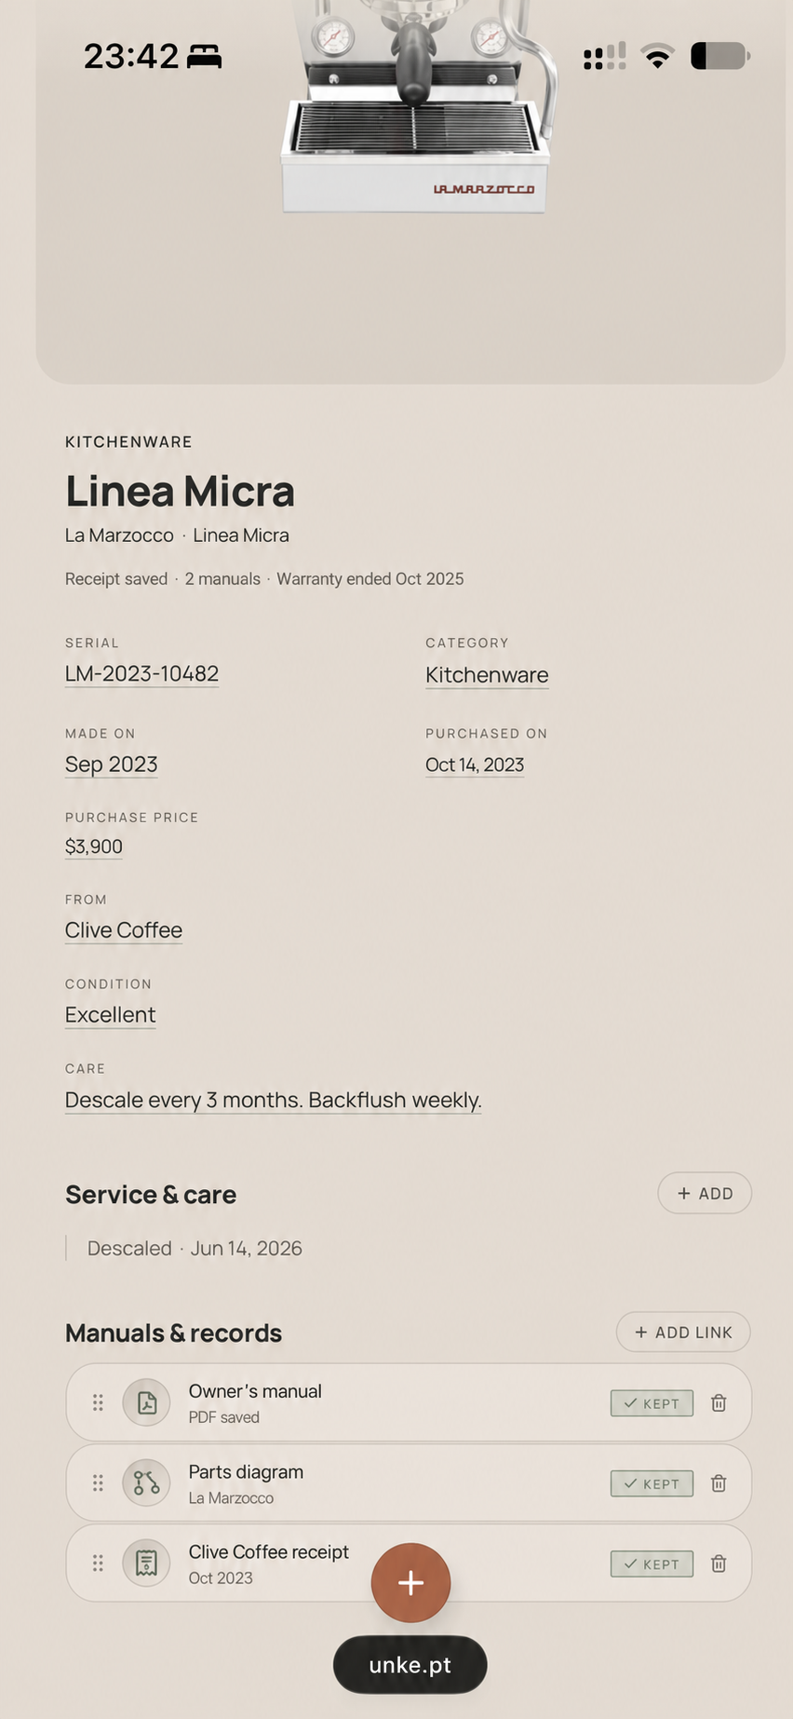
Task: Toggle Kept status on Parts diagram
Action: click(x=652, y=1483)
